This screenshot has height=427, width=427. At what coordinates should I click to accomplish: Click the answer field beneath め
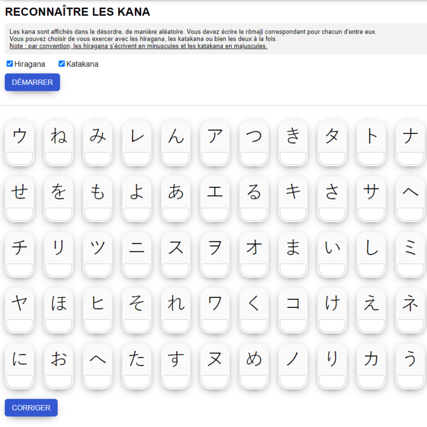tap(254, 381)
